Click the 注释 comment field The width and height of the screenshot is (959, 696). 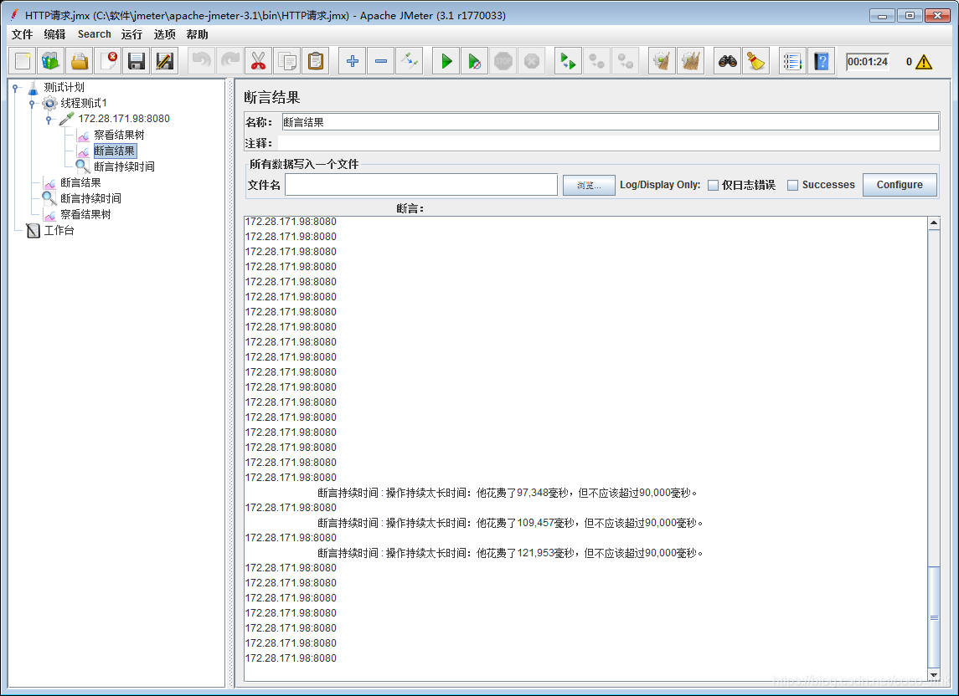pos(608,143)
